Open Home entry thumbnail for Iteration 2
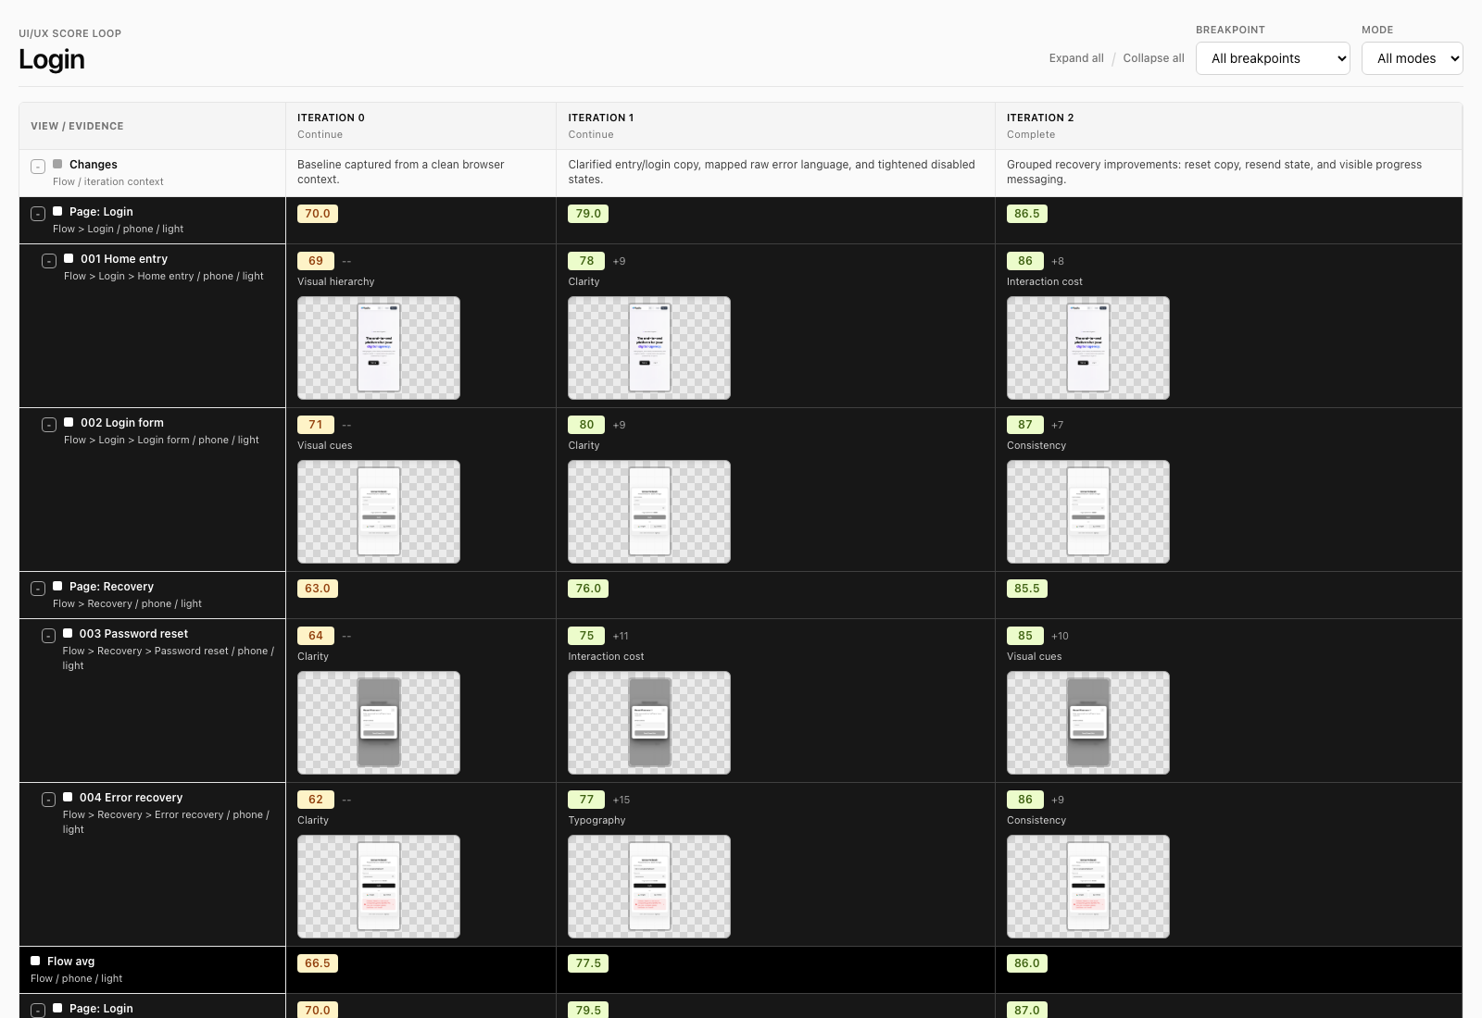This screenshot has width=1482, height=1018. click(1088, 348)
